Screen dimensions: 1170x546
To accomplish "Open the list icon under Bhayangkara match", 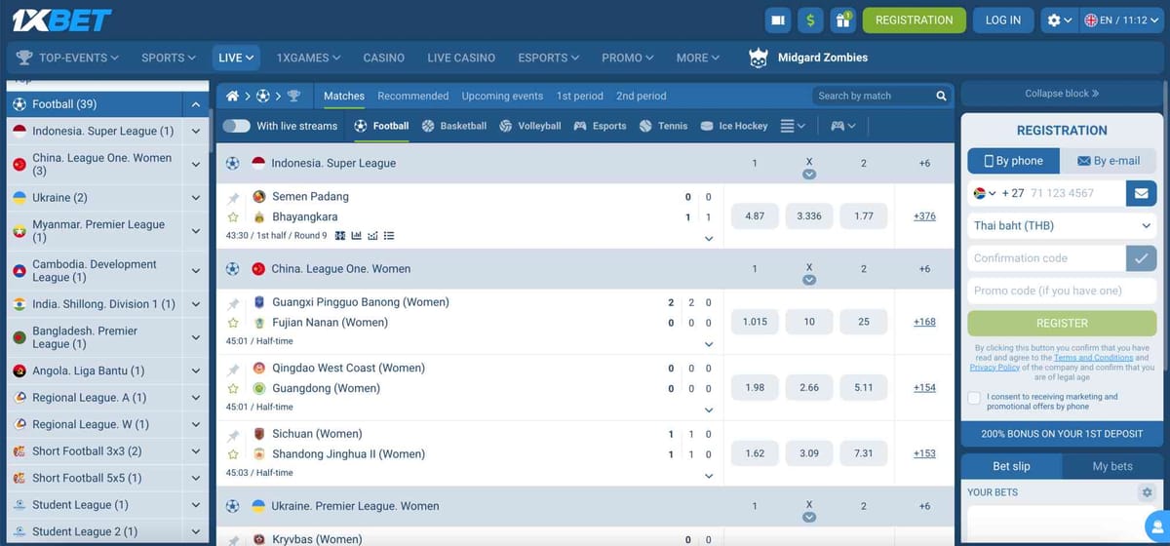I will [389, 236].
